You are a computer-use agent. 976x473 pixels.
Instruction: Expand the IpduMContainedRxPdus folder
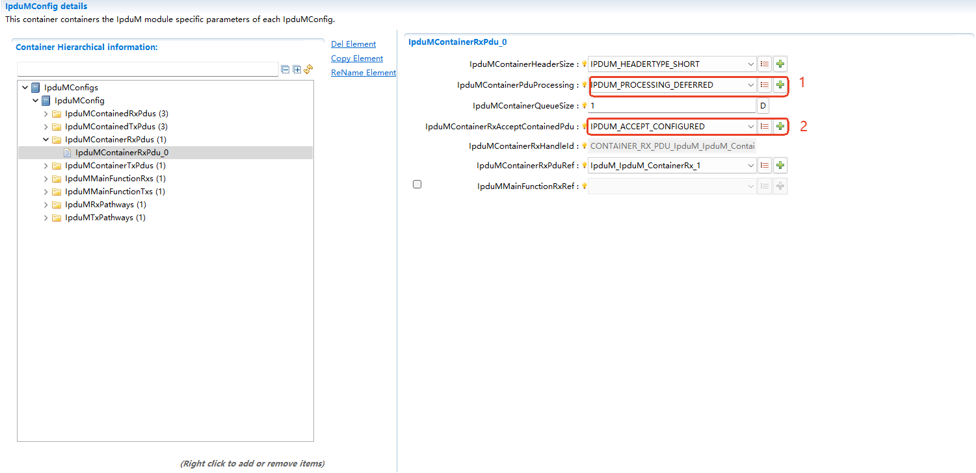46,114
